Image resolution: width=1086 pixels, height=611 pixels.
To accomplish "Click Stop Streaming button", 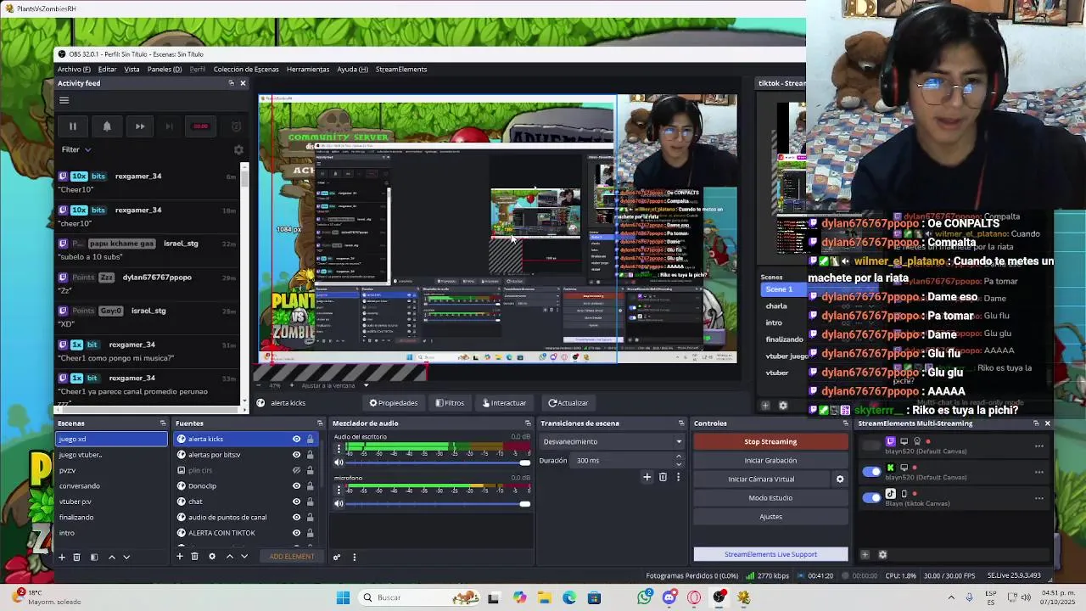I will (x=770, y=442).
